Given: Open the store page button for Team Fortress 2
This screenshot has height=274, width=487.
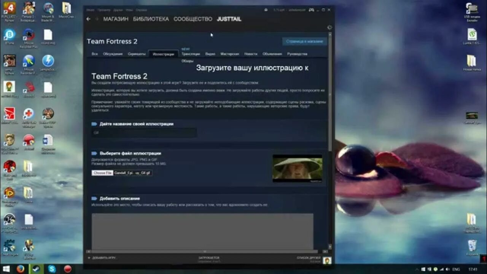Looking at the screenshot, I should click(304, 41).
